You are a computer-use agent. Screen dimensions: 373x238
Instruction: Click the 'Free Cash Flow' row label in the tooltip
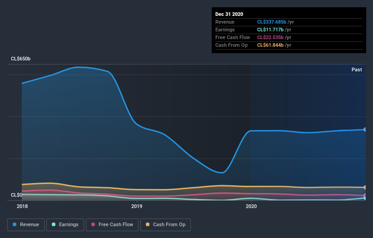pyautogui.click(x=233, y=37)
